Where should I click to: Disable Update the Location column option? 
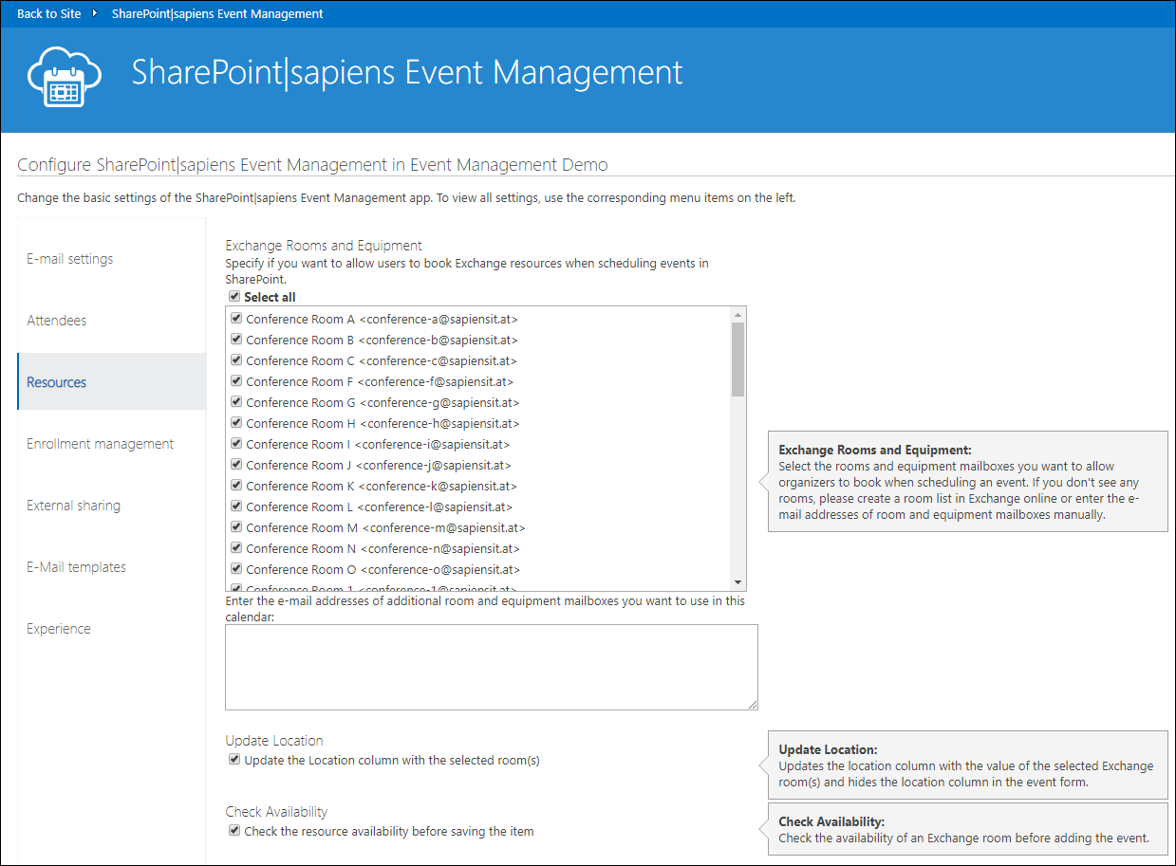pos(234,760)
